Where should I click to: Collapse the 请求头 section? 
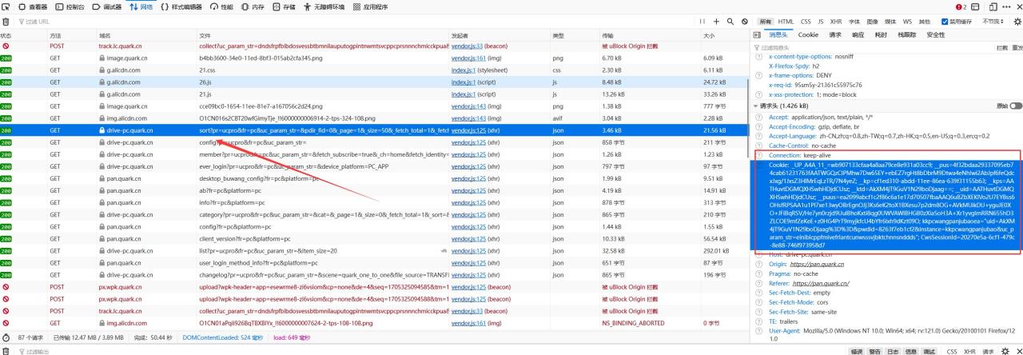(757, 106)
